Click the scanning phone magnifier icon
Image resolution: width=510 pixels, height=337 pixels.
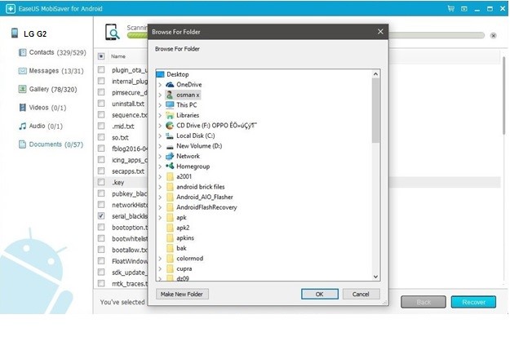[x=113, y=32]
